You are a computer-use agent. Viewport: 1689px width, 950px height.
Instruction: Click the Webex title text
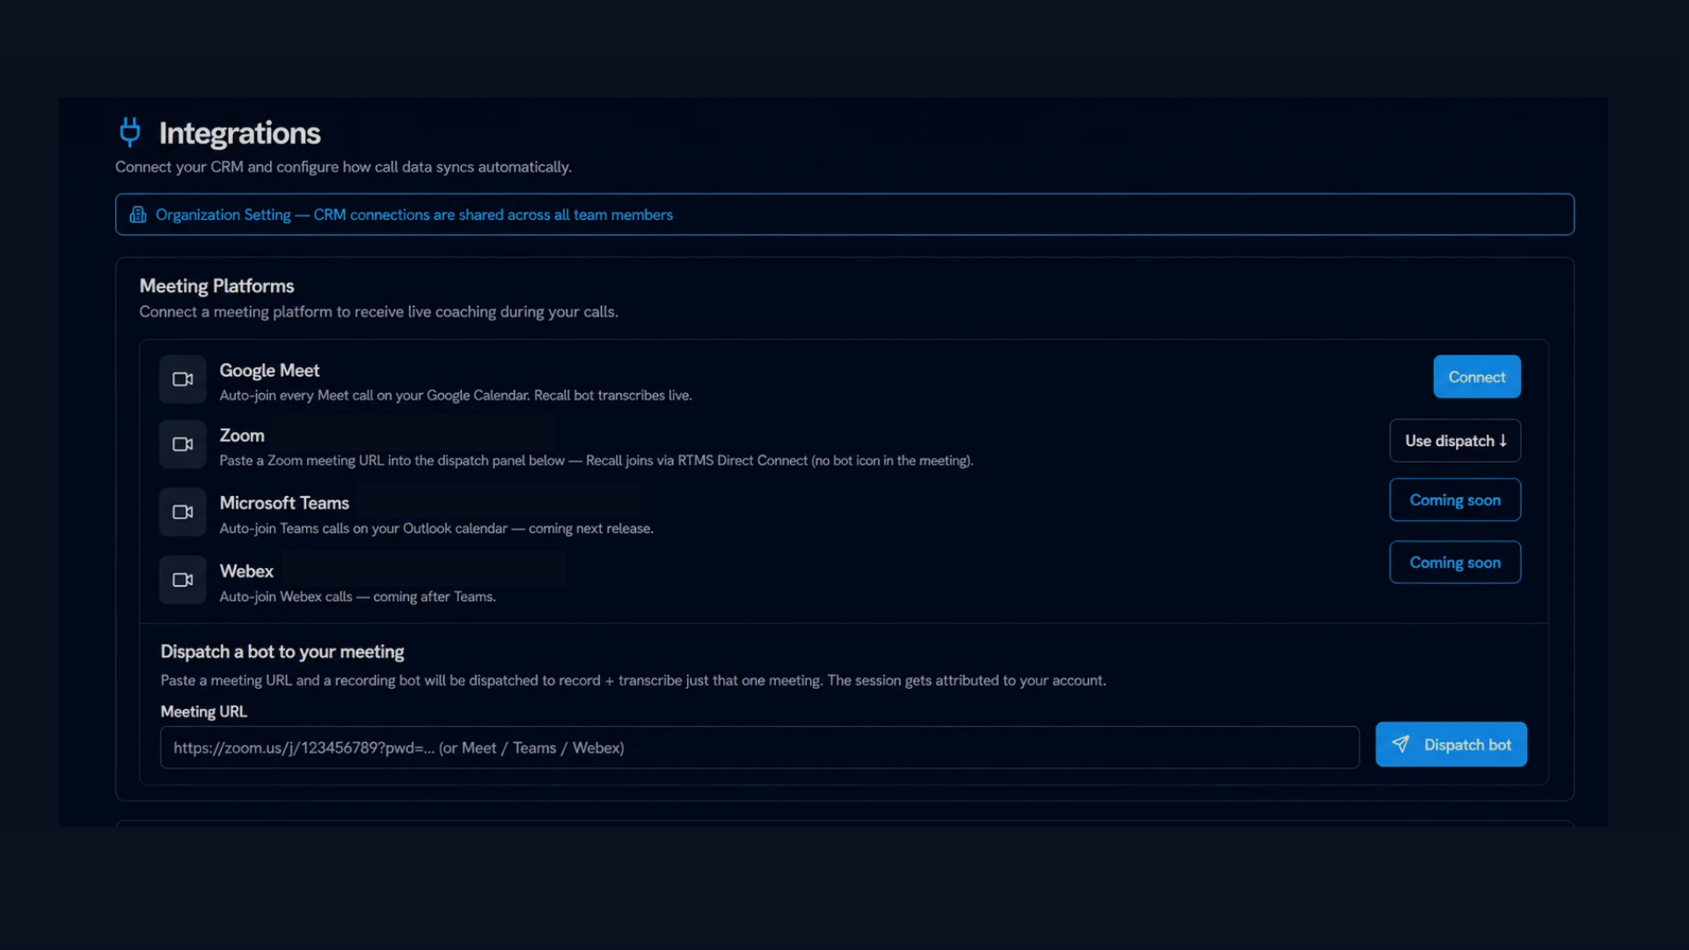point(246,571)
